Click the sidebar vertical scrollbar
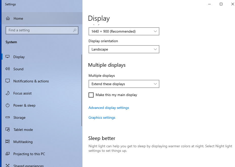235x167 pixels. [x=81, y=90]
